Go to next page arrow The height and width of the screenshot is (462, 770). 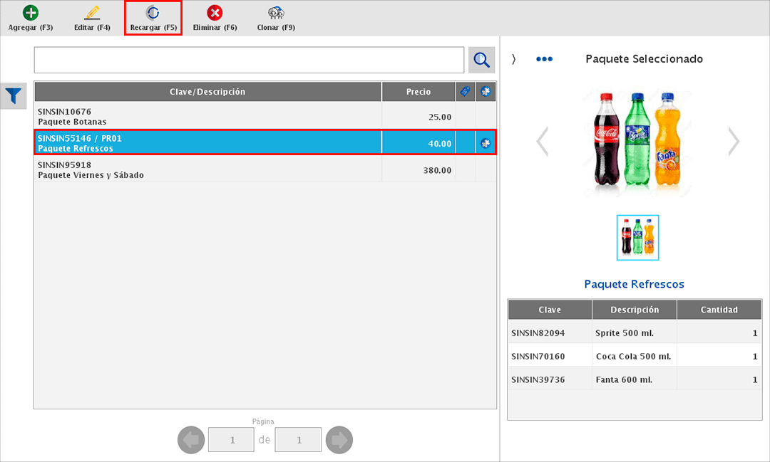(x=339, y=440)
